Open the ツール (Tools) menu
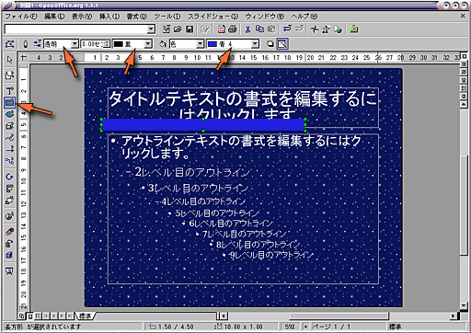The width and height of the screenshot is (471, 333). tap(167, 17)
